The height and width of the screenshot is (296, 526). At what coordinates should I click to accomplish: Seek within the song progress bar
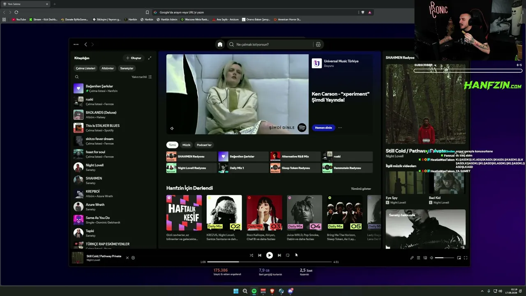269,262
